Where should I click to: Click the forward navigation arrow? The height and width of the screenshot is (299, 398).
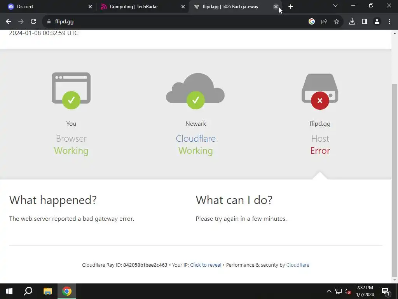click(x=21, y=22)
